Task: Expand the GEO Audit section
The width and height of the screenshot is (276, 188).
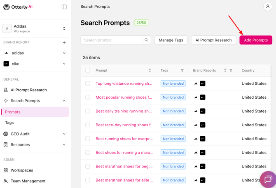Action: pyautogui.click(x=64, y=134)
